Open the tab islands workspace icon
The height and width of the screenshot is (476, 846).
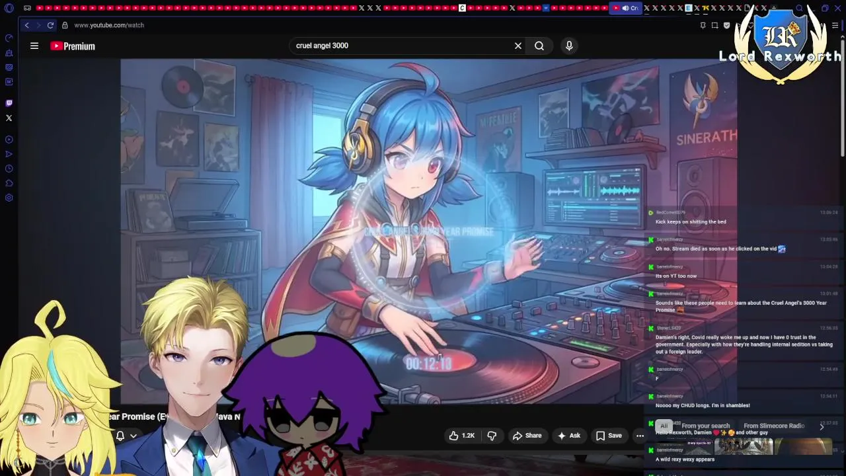(x=27, y=8)
